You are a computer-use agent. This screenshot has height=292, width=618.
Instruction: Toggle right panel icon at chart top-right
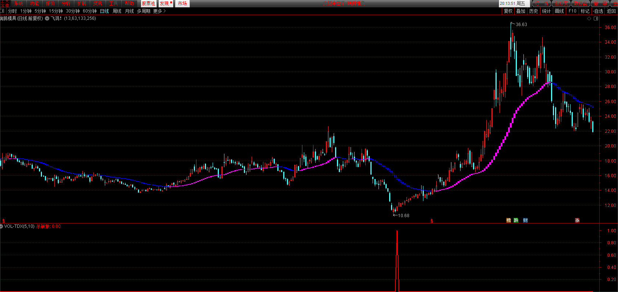coord(596,18)
